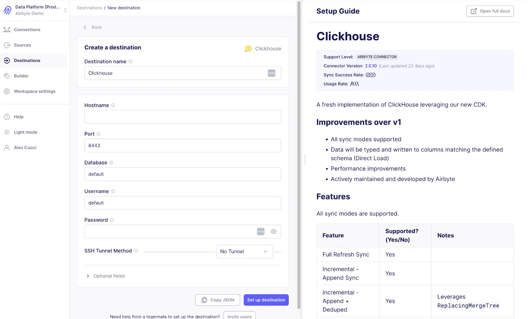Click the Hostname input field
The height and width of the screenshot is (319, 528).
pos(182,117)
